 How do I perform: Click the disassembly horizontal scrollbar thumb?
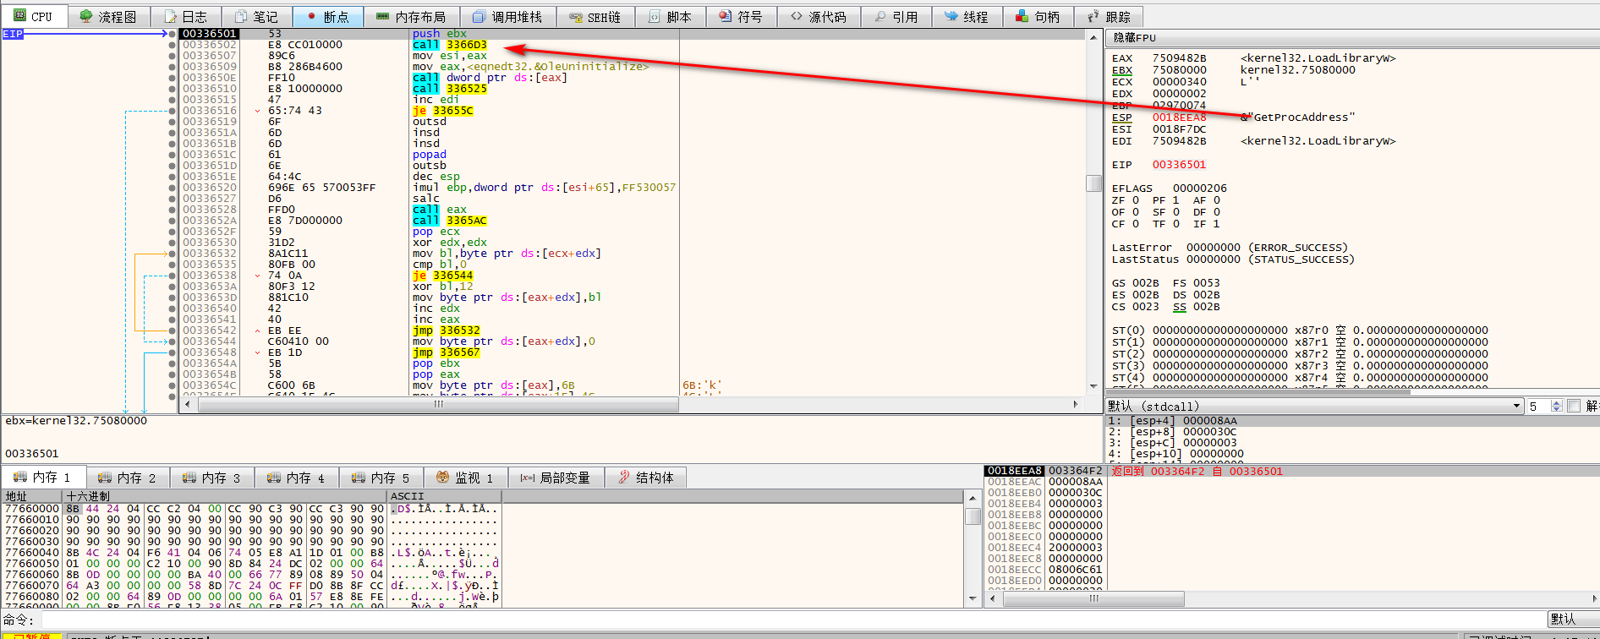click(x=437, y=405)
